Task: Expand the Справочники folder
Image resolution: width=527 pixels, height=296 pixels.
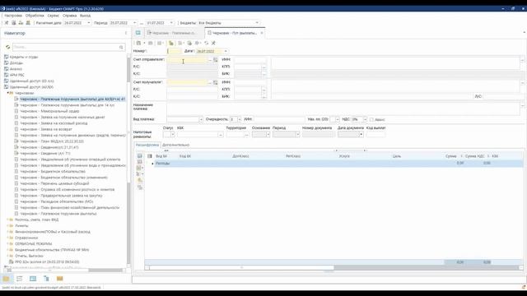Action: (x=7, y=238)
